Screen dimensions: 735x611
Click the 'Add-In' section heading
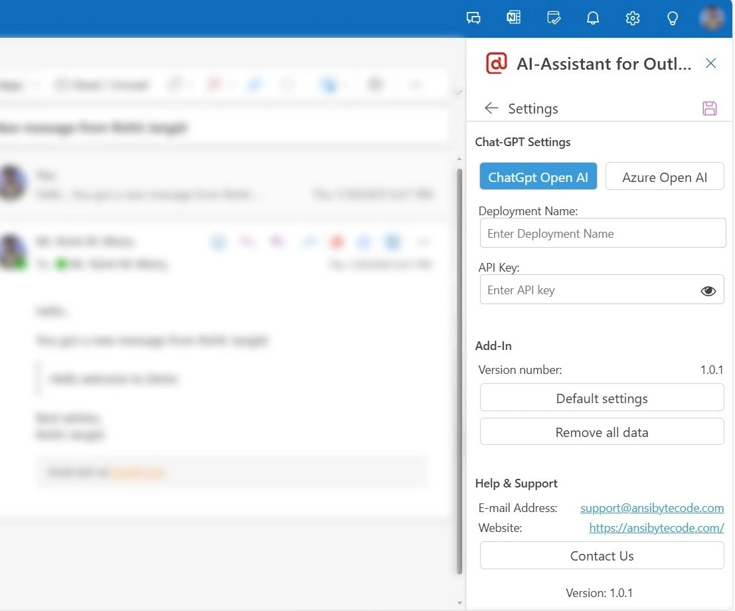click(x=493, y=345)
